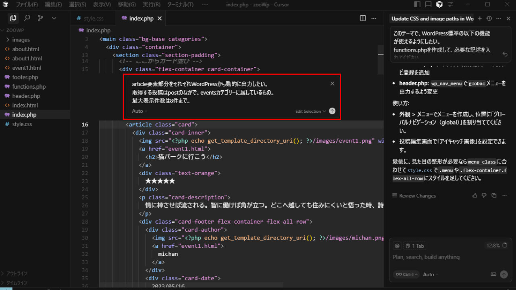The height and width of the screenshot is (290, 516).
Task: Send the chat message arrow button
Action: 504,274
